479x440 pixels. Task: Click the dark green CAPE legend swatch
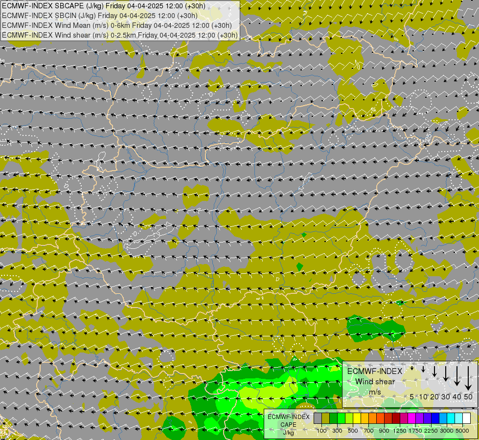[334, 418]
